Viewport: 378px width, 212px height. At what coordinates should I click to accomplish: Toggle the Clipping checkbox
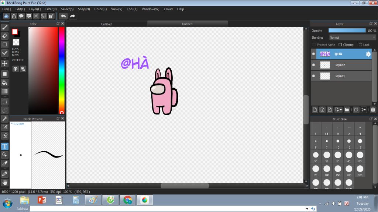point(340,45)
